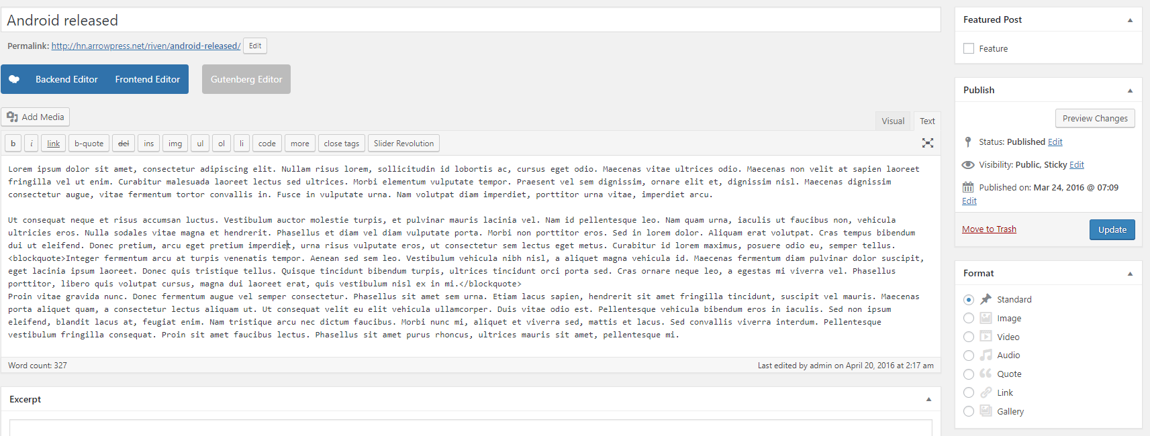Collapse the Format panel

tap(1130, 274)
